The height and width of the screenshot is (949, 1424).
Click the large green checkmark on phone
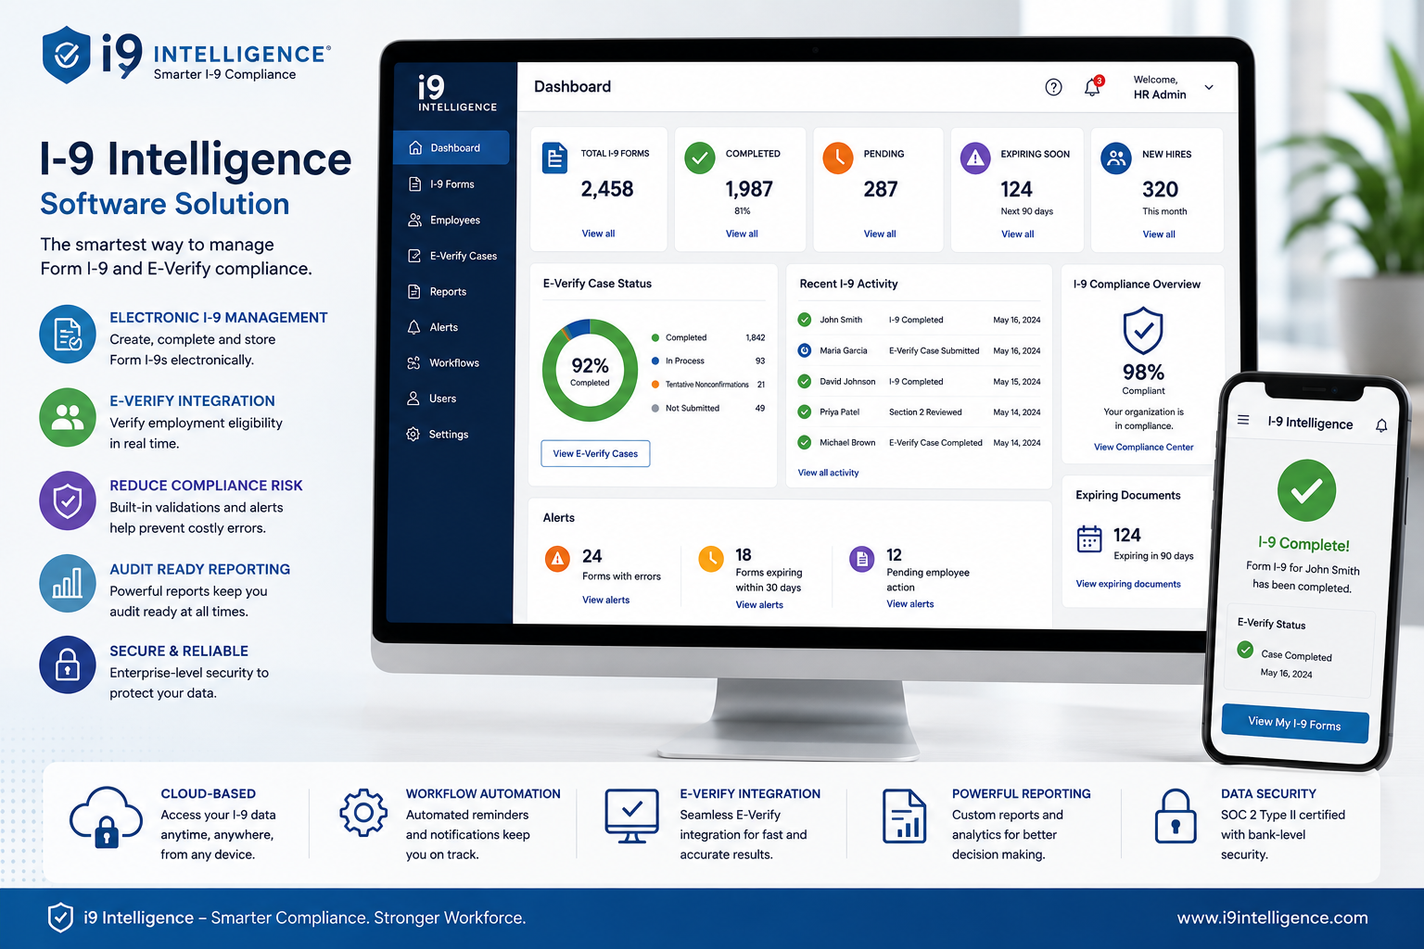tap(1306, 490)
